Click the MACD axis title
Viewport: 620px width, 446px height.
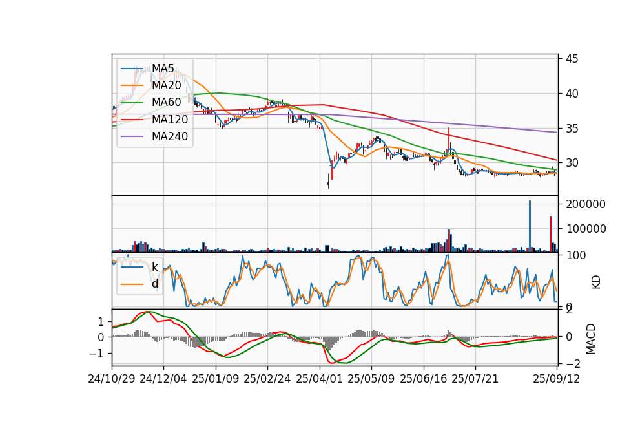click(x=591, y=339)
